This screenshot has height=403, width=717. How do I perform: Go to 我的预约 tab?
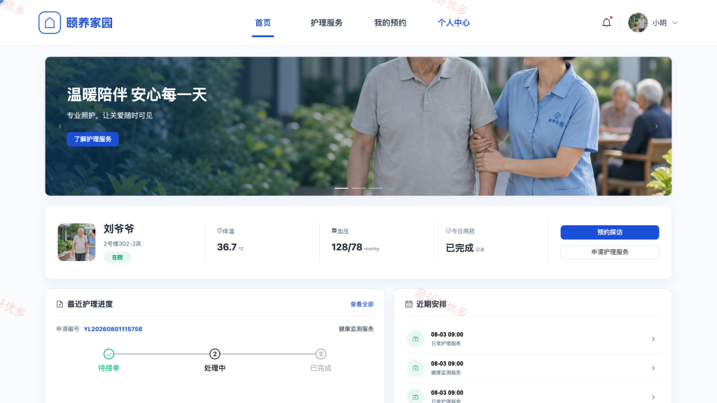390,23
